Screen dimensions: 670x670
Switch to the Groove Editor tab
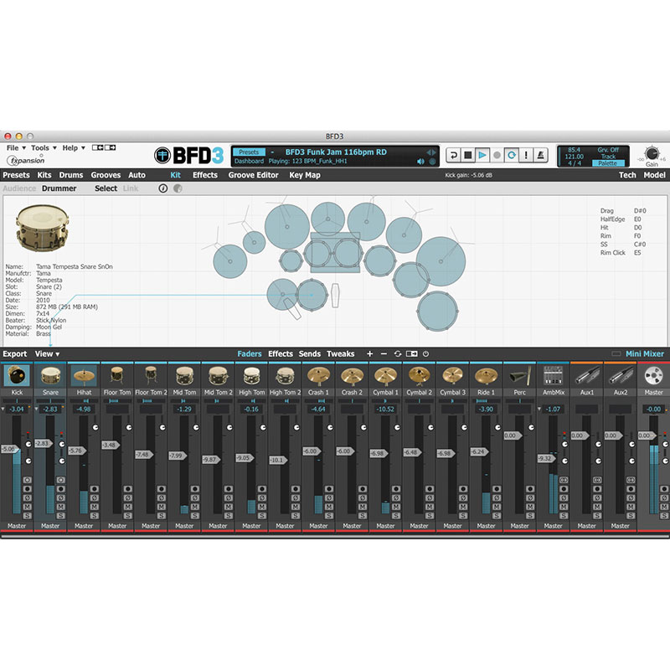253,175
